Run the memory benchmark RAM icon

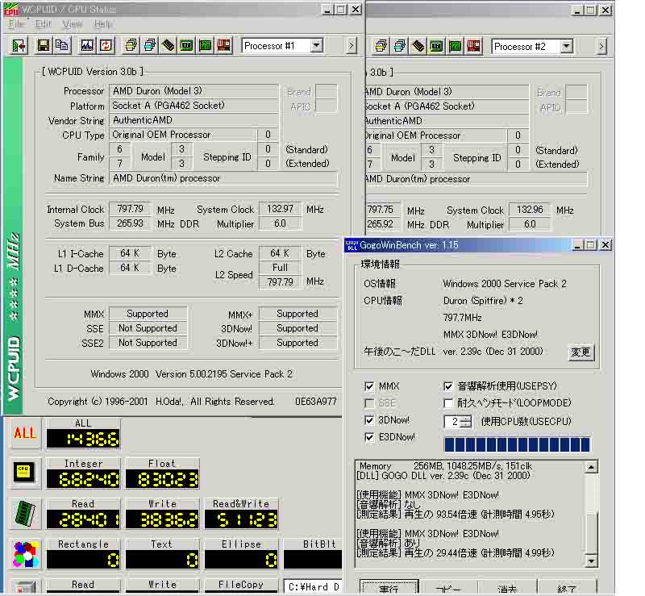click(x=25, y=513)
